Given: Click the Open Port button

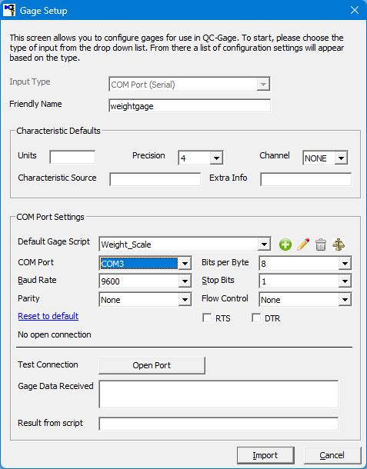Looking at the screenshot, I should (152, 365).
